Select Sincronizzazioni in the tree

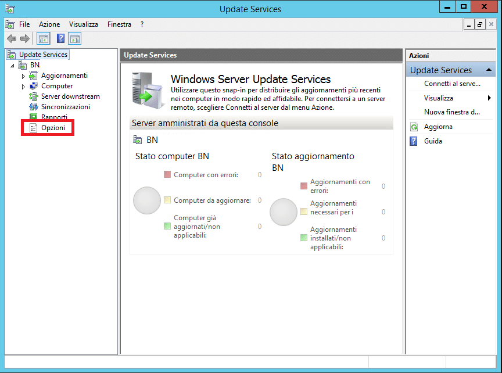pyautogui.click(x=65, y=107)
